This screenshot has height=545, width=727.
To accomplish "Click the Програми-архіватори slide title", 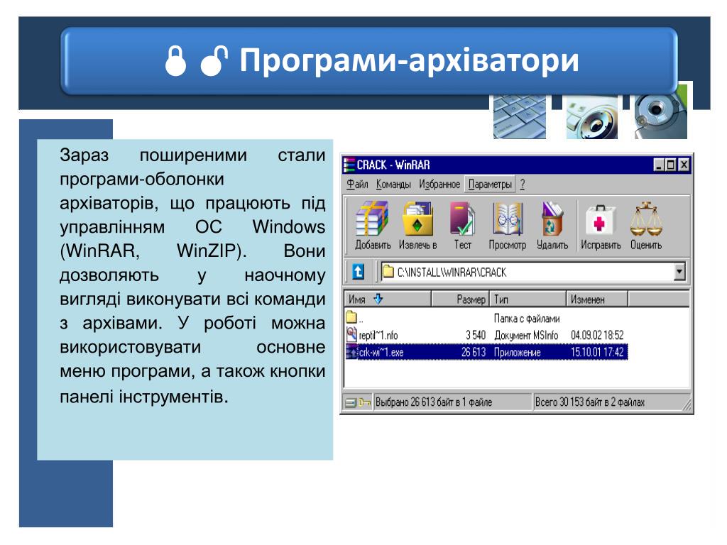I will pos(409,60).
